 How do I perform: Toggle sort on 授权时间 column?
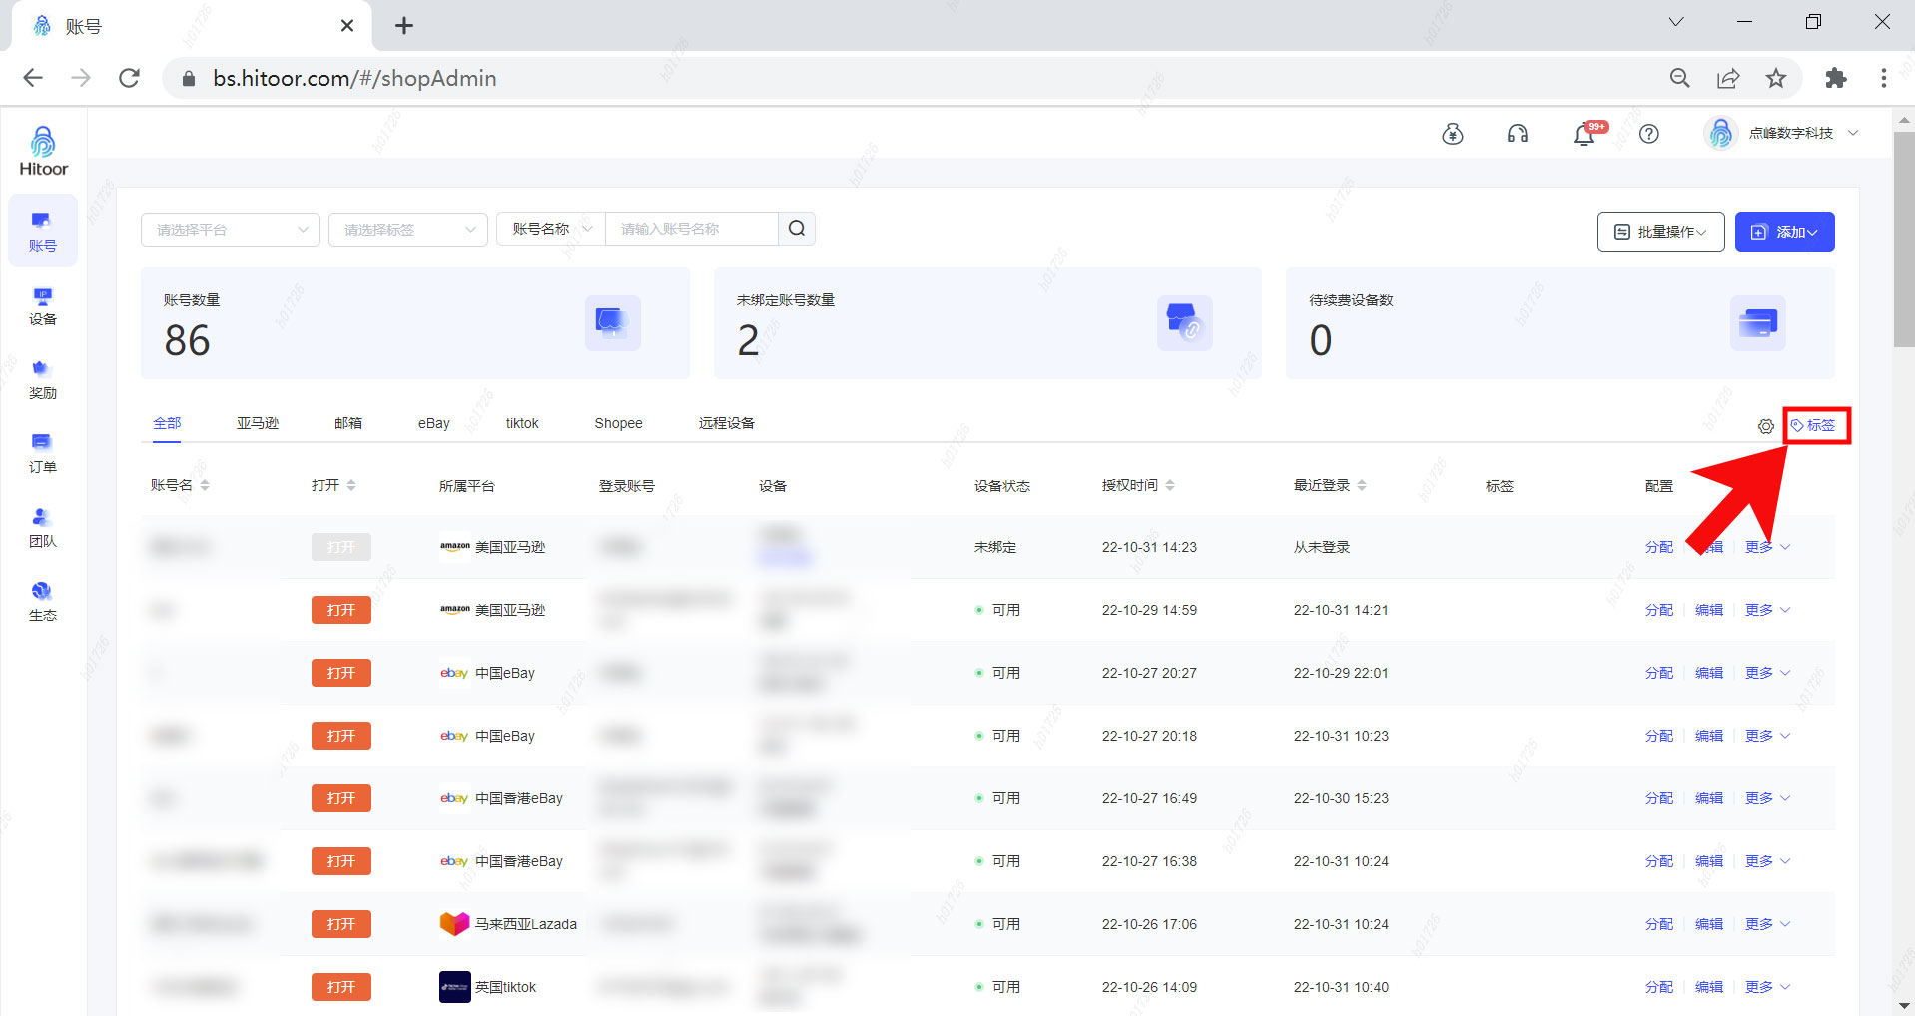pos(1170,485)
